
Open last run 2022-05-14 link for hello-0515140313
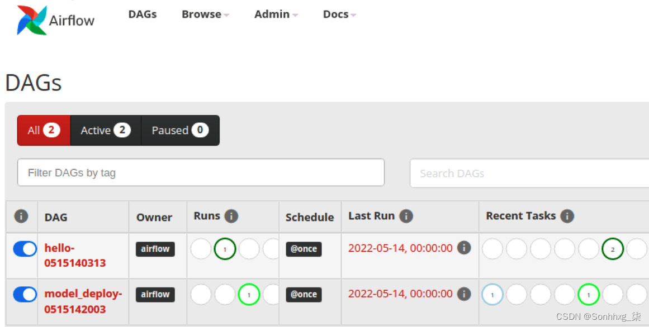tap(400, 248)
